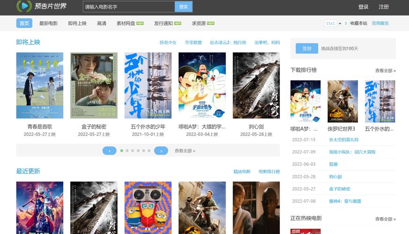
Task: Open the 哆啦A梦 carousel poster
Action: [x=202, y=85]
